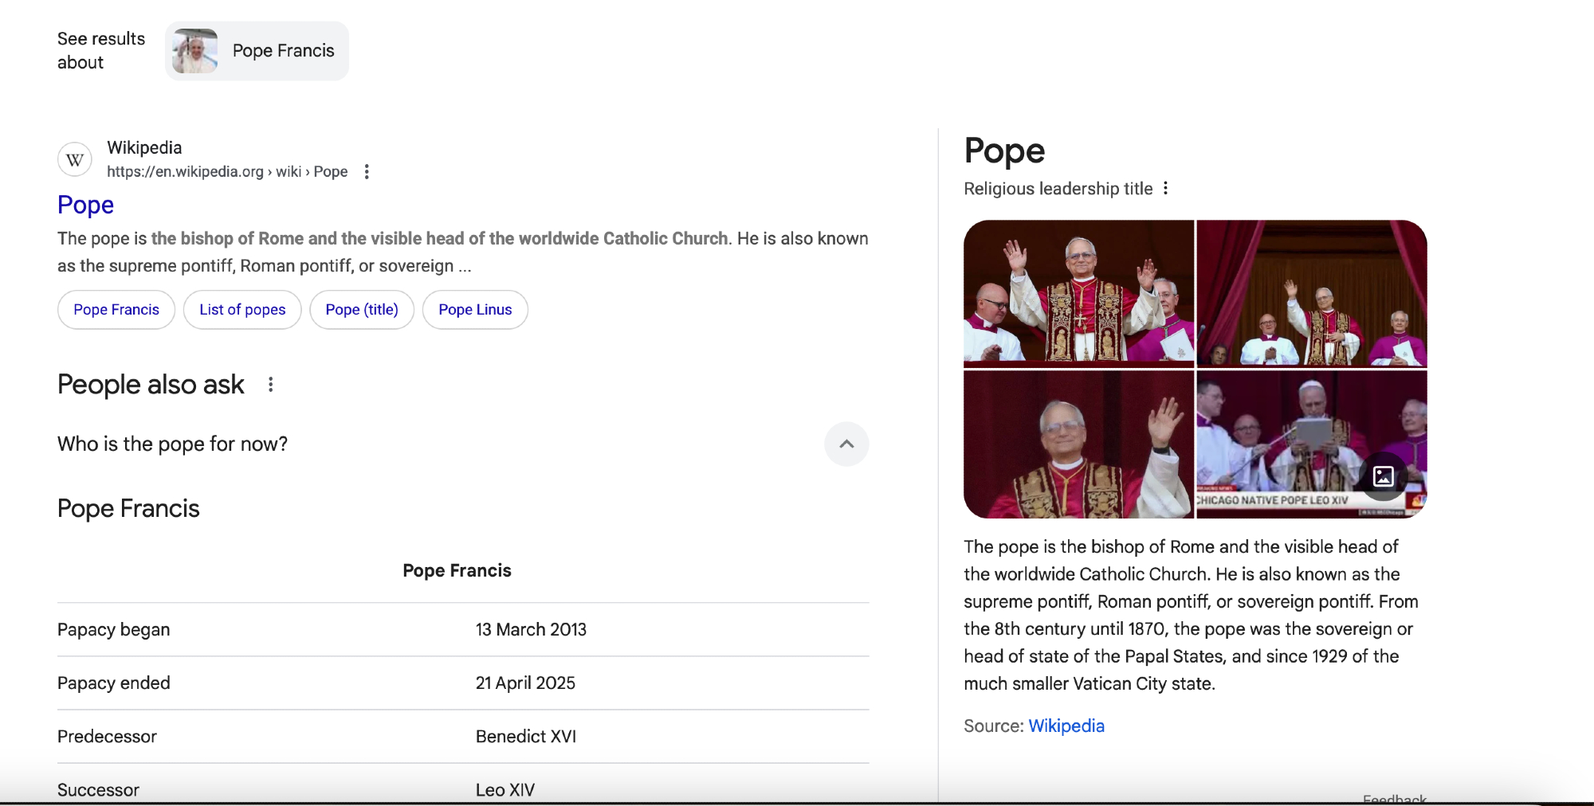Image resolution: width=1594 pixels, height=806 pixels.
Task: Click Pope Francis thumbnail in See results about
Action: [x=195, y=51]
